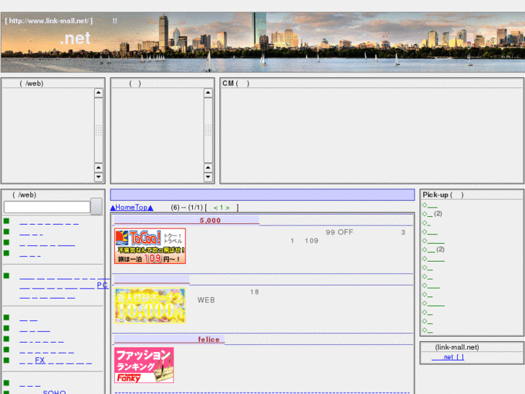The height and width of the screenshot is (394, 525).
Task: Click the green bullet beside the FX link
Action: coord(6,359)
